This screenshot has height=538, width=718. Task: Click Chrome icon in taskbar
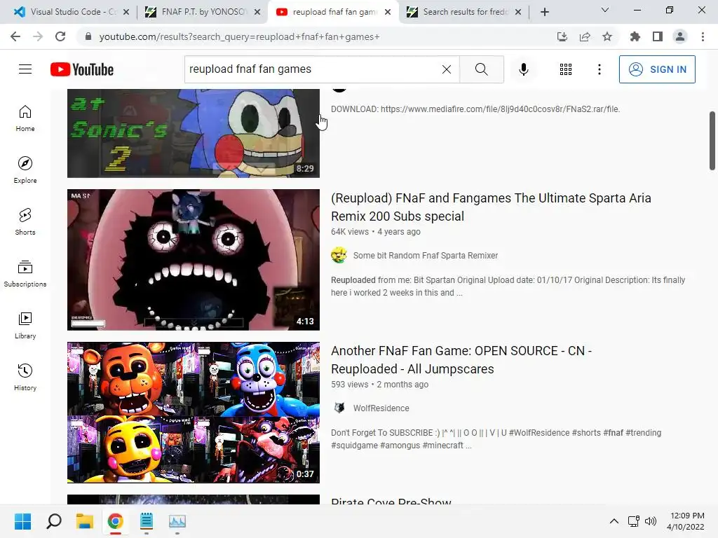[x=116, y=521]
